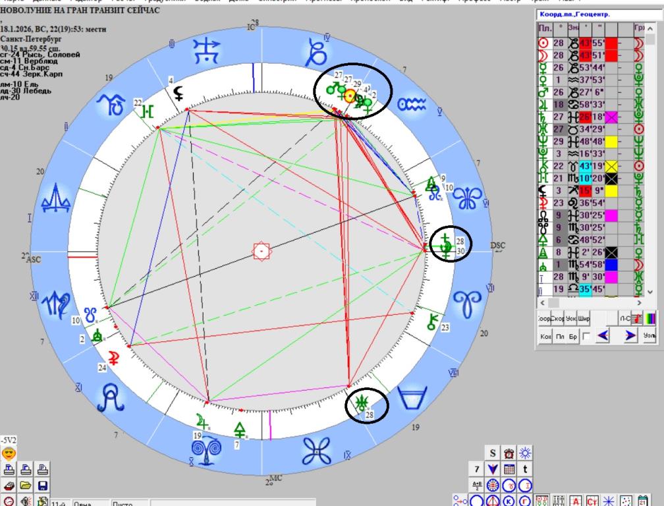Click the blue sun rays icon

tap(526, 453)
